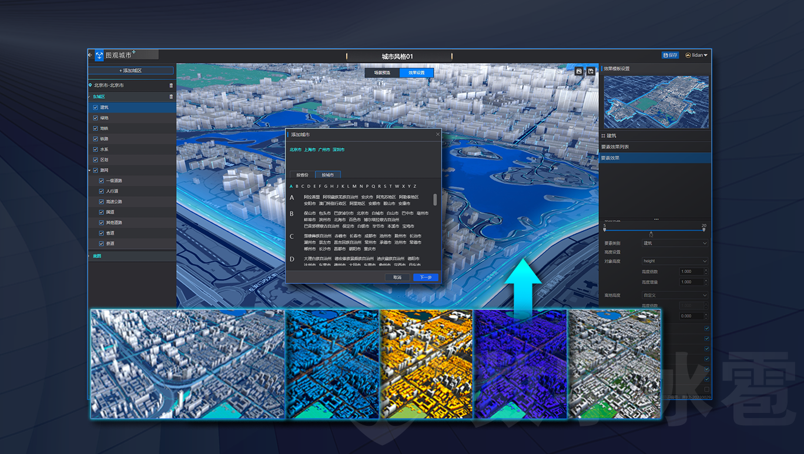Click the lidan user avatar icon
Viewport: 804px width, 454px height.
click(688, 55)
